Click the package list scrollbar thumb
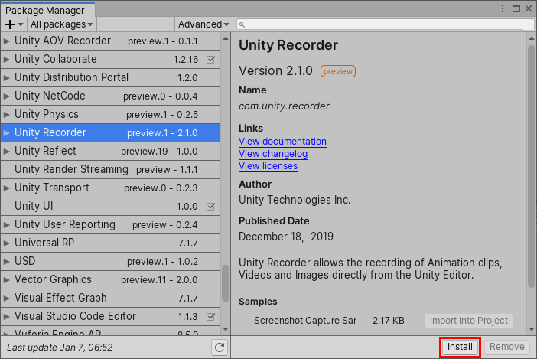 coord(226,283)
